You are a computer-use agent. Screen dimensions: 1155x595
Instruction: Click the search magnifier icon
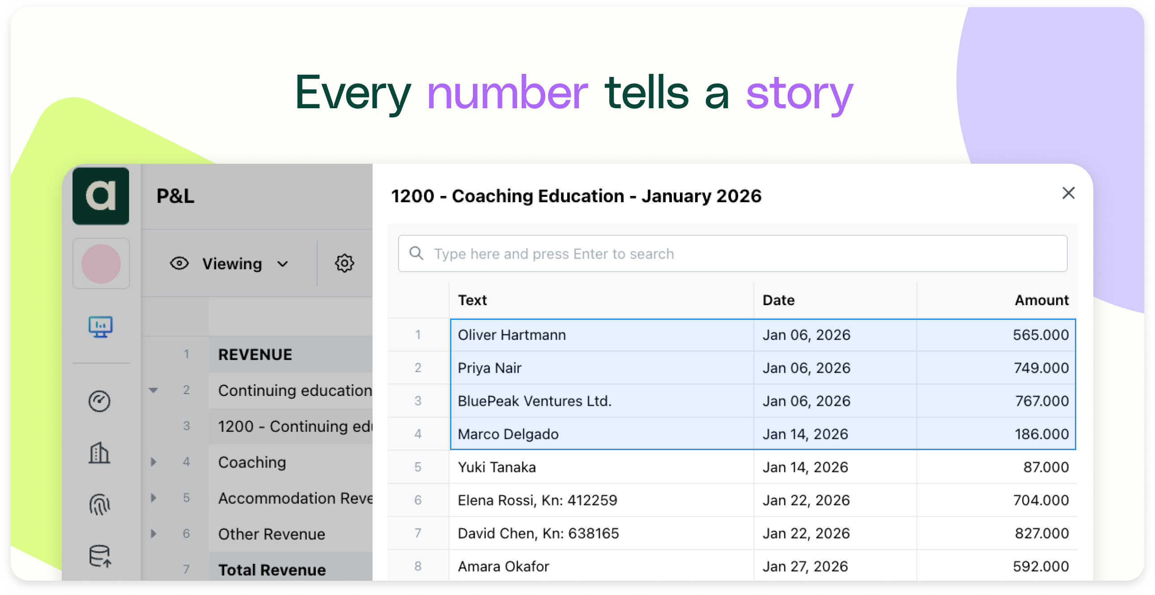(416, 253)
